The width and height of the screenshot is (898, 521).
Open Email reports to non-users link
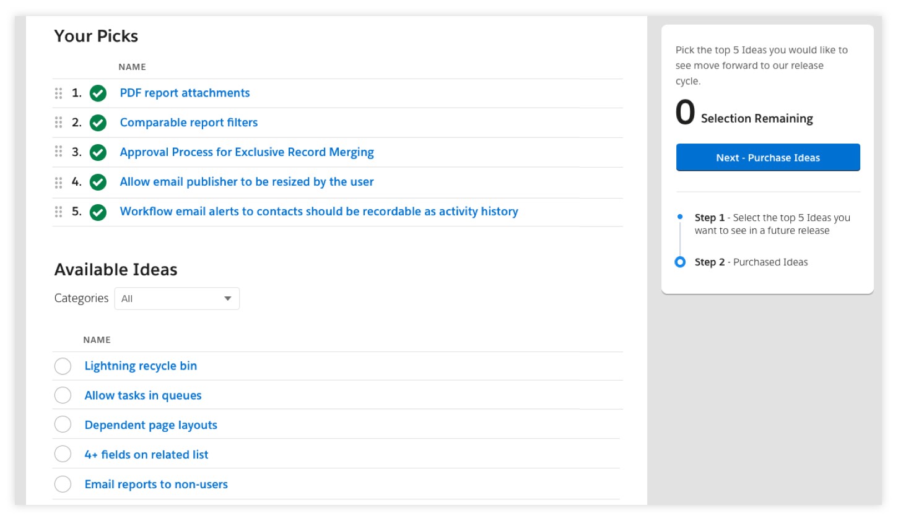[156, 484]
